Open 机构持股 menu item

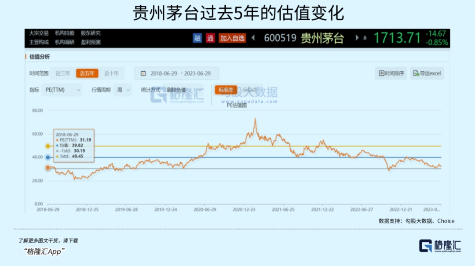pos(65,33)
